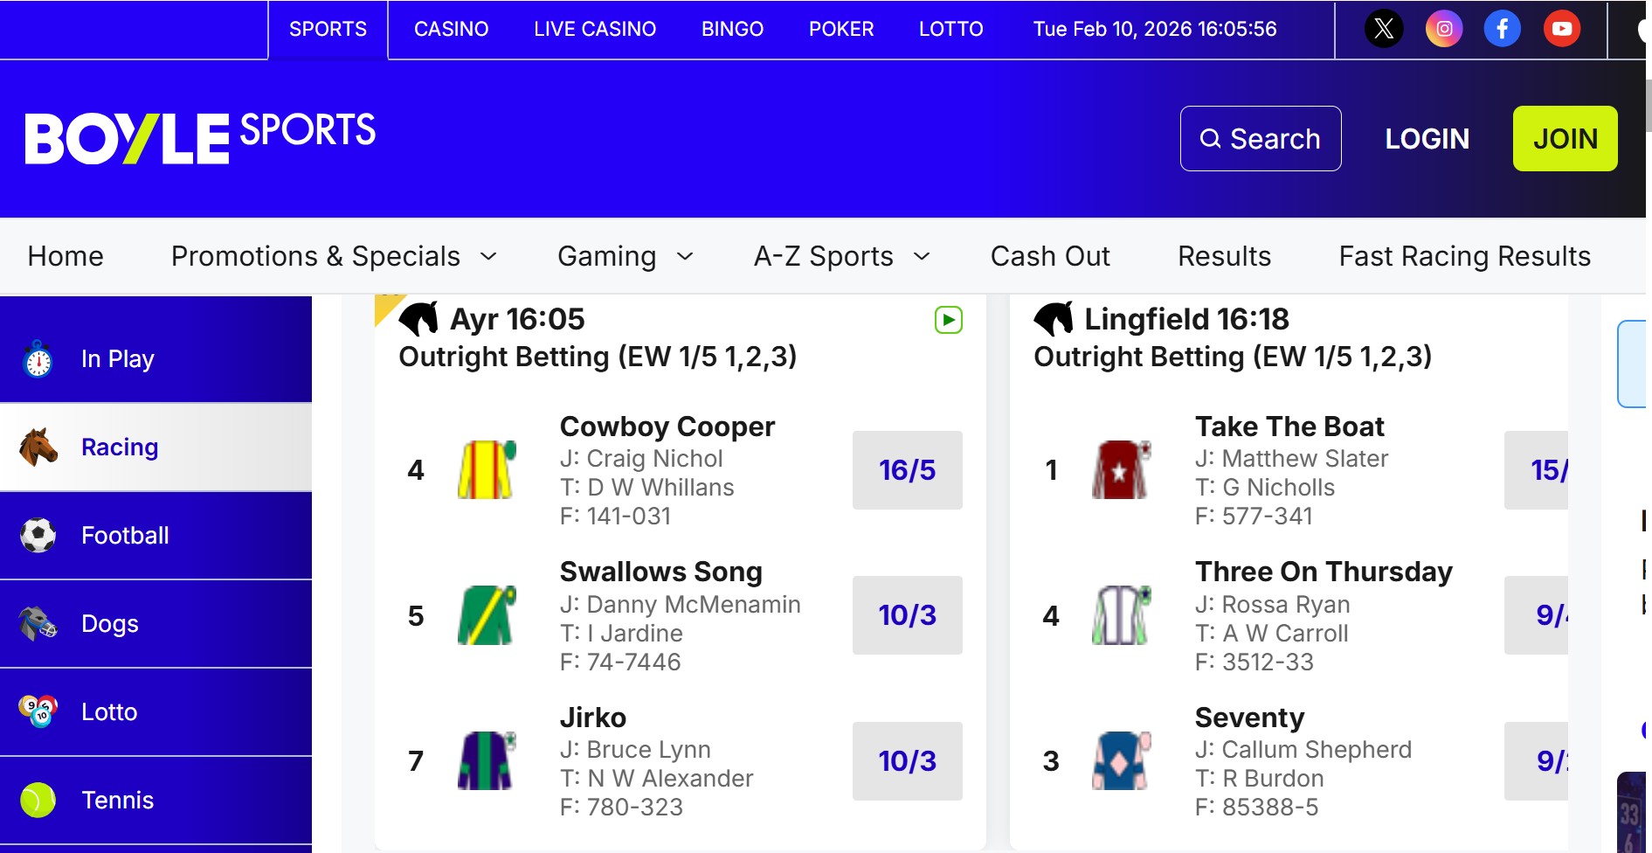
Task: Click the Lingfield 16:18 horse head icon
Action: 1054,319
